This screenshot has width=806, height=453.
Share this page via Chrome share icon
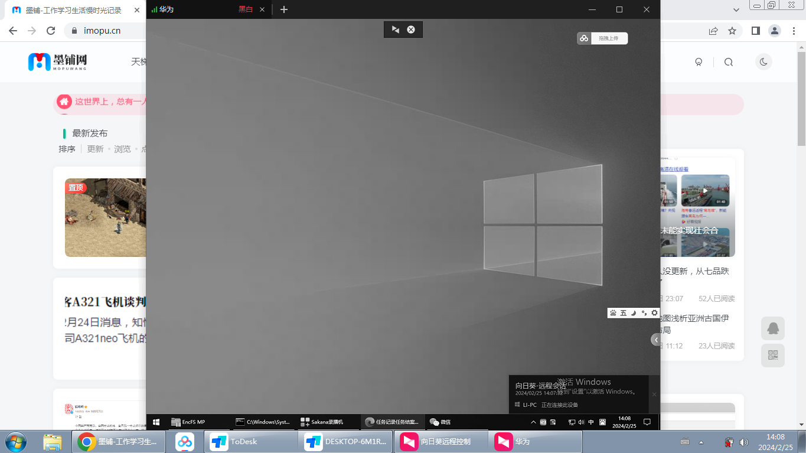coord(713,31)
